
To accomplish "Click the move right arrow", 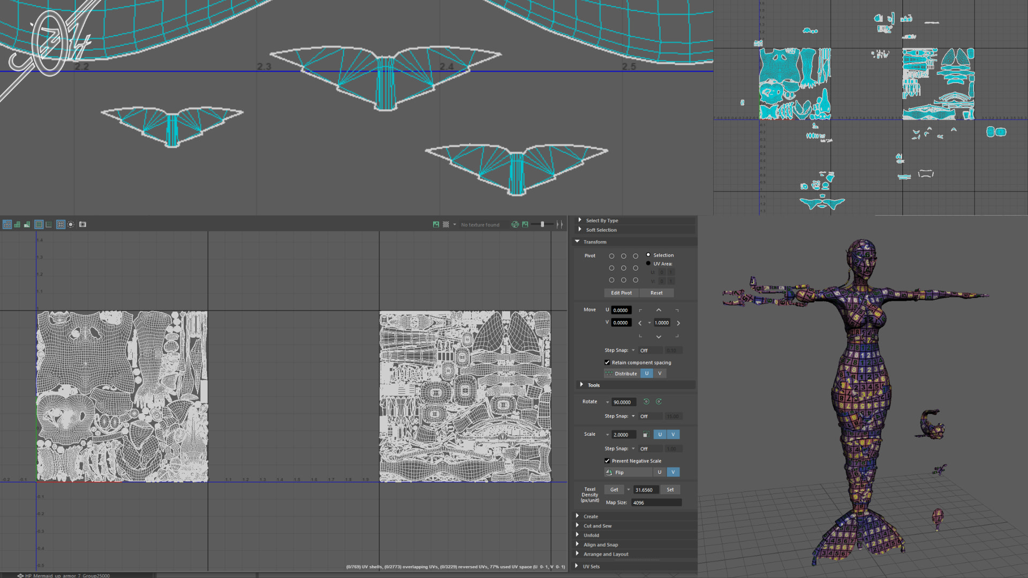I will 678,323.
